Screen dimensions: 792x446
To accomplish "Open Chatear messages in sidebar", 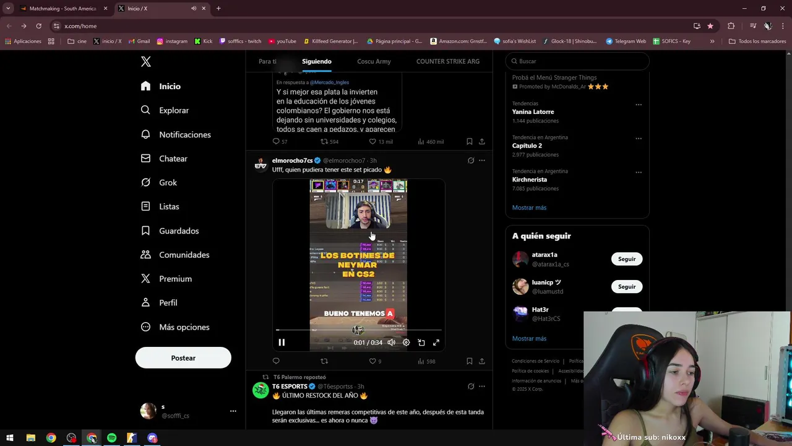I will [x=164, y=159].
